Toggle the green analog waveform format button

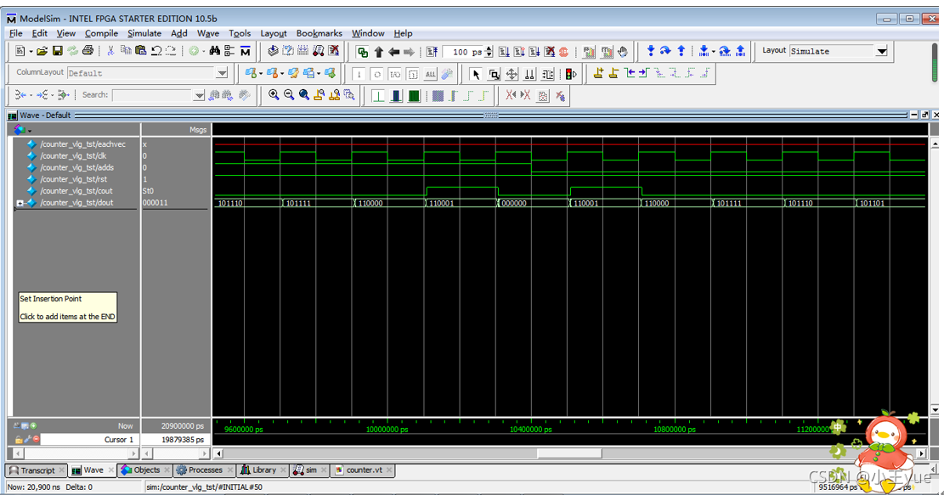378,96
